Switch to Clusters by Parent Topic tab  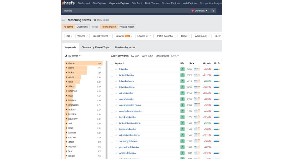tap(96, 47)
